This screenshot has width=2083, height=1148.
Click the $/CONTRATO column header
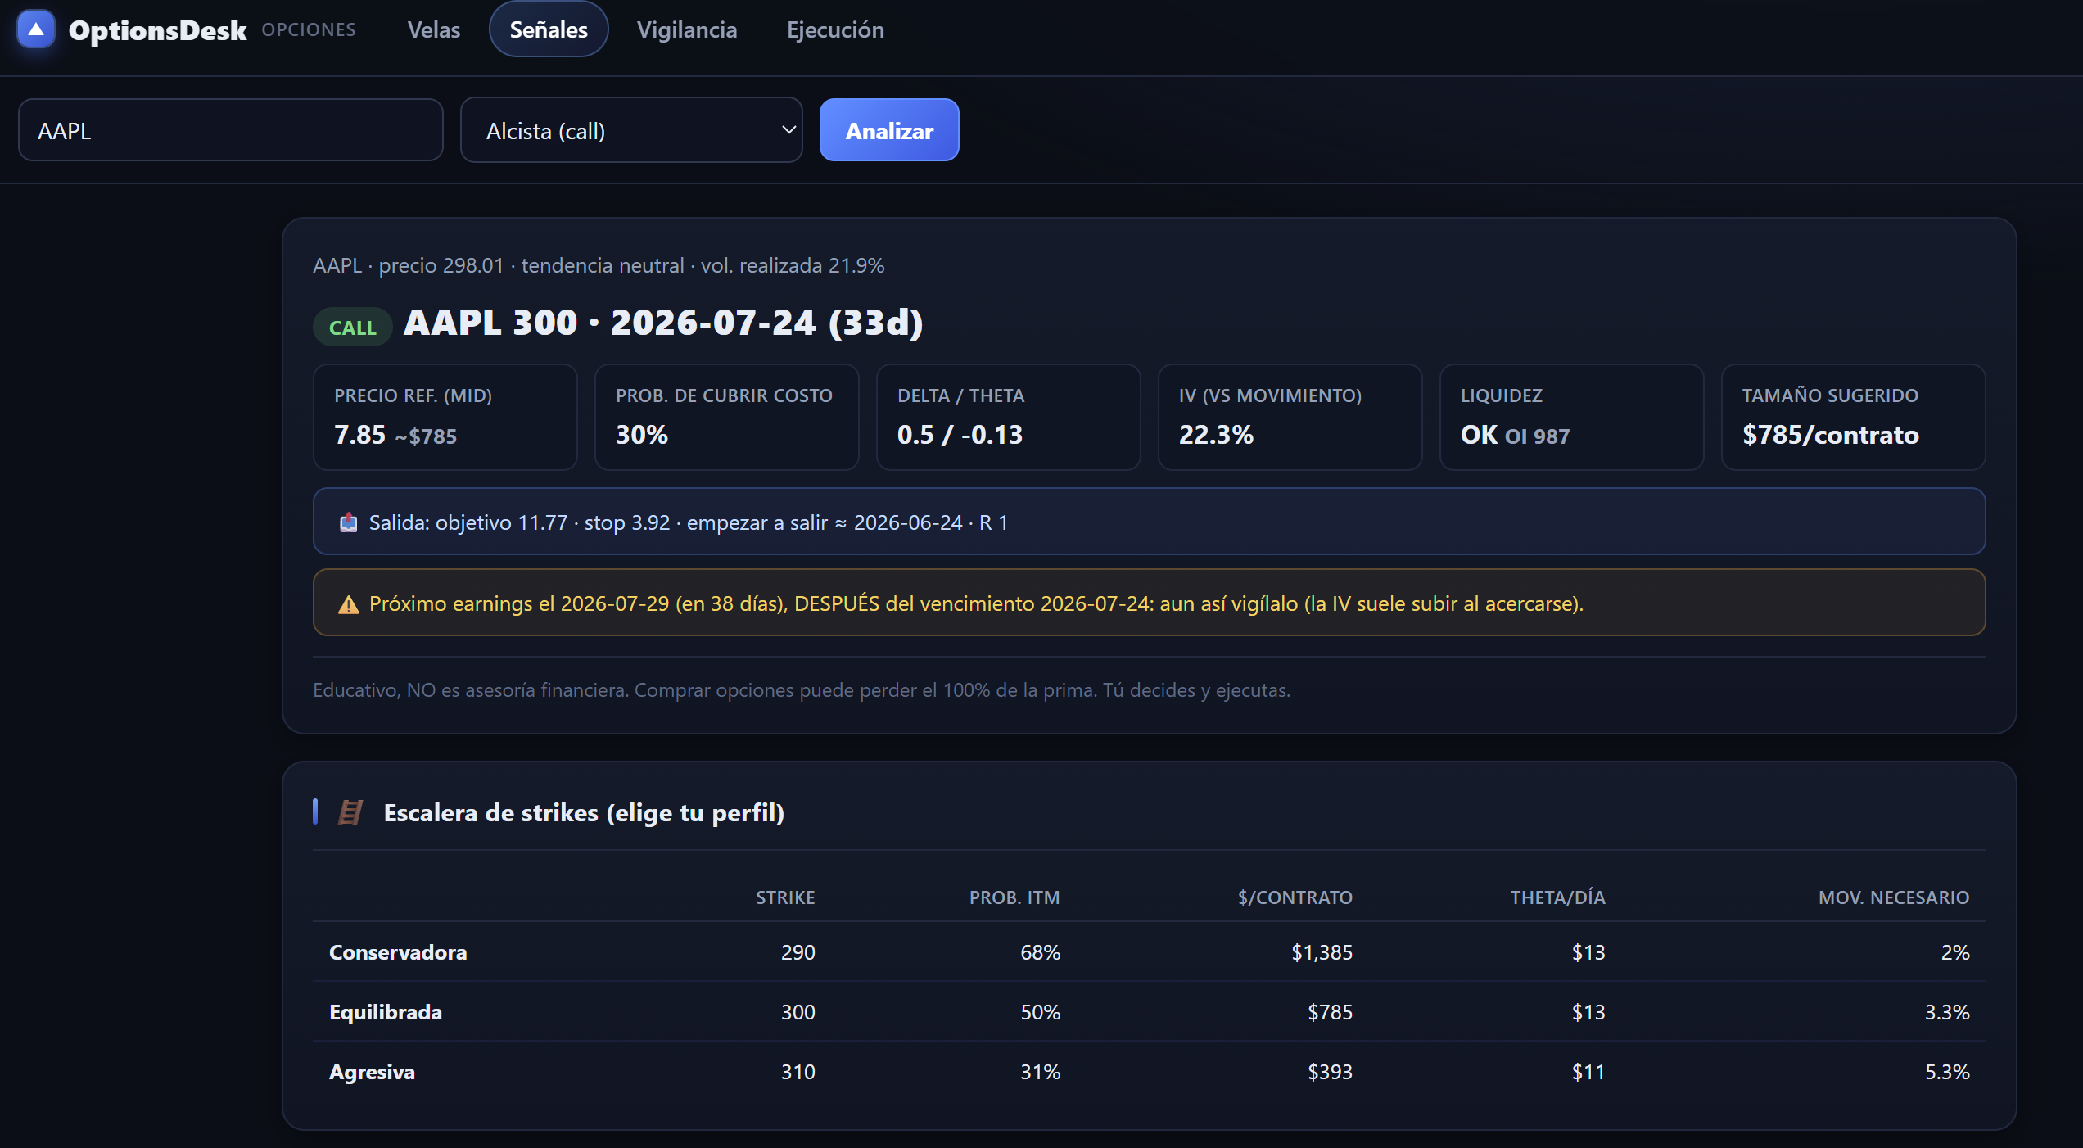[1295, 897]
